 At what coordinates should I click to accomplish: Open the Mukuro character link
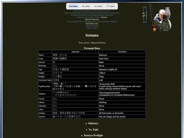point(106,13)
